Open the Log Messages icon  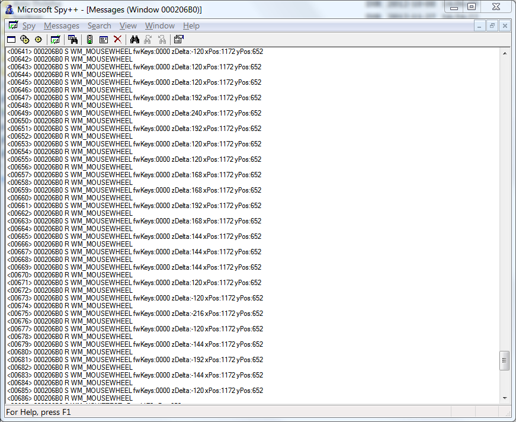(55, 39)
